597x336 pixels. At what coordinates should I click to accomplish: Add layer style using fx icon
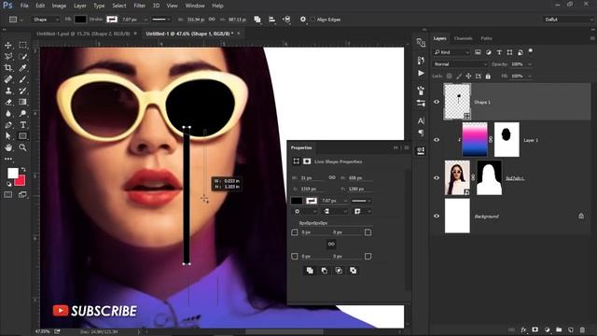523,329
